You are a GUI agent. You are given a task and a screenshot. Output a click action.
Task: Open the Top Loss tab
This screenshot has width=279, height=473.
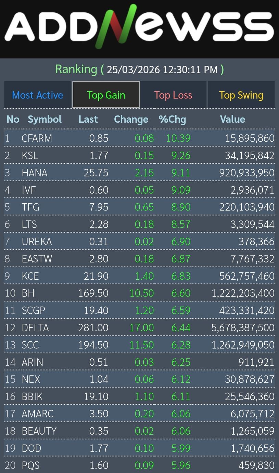coord(173,95)
